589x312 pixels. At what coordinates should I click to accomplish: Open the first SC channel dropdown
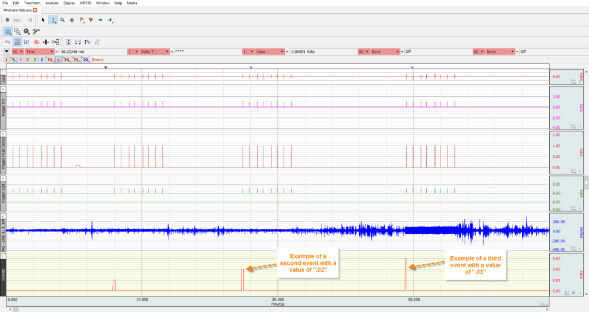click(x=18, y=51)
